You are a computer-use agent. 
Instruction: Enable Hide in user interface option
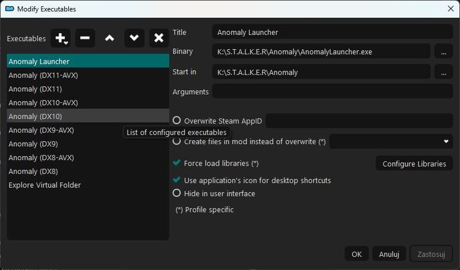point(177,193)
